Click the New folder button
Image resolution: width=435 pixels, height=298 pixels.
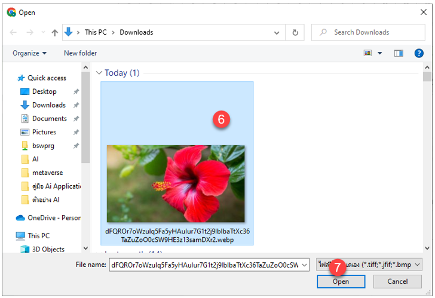pos(80,53)
